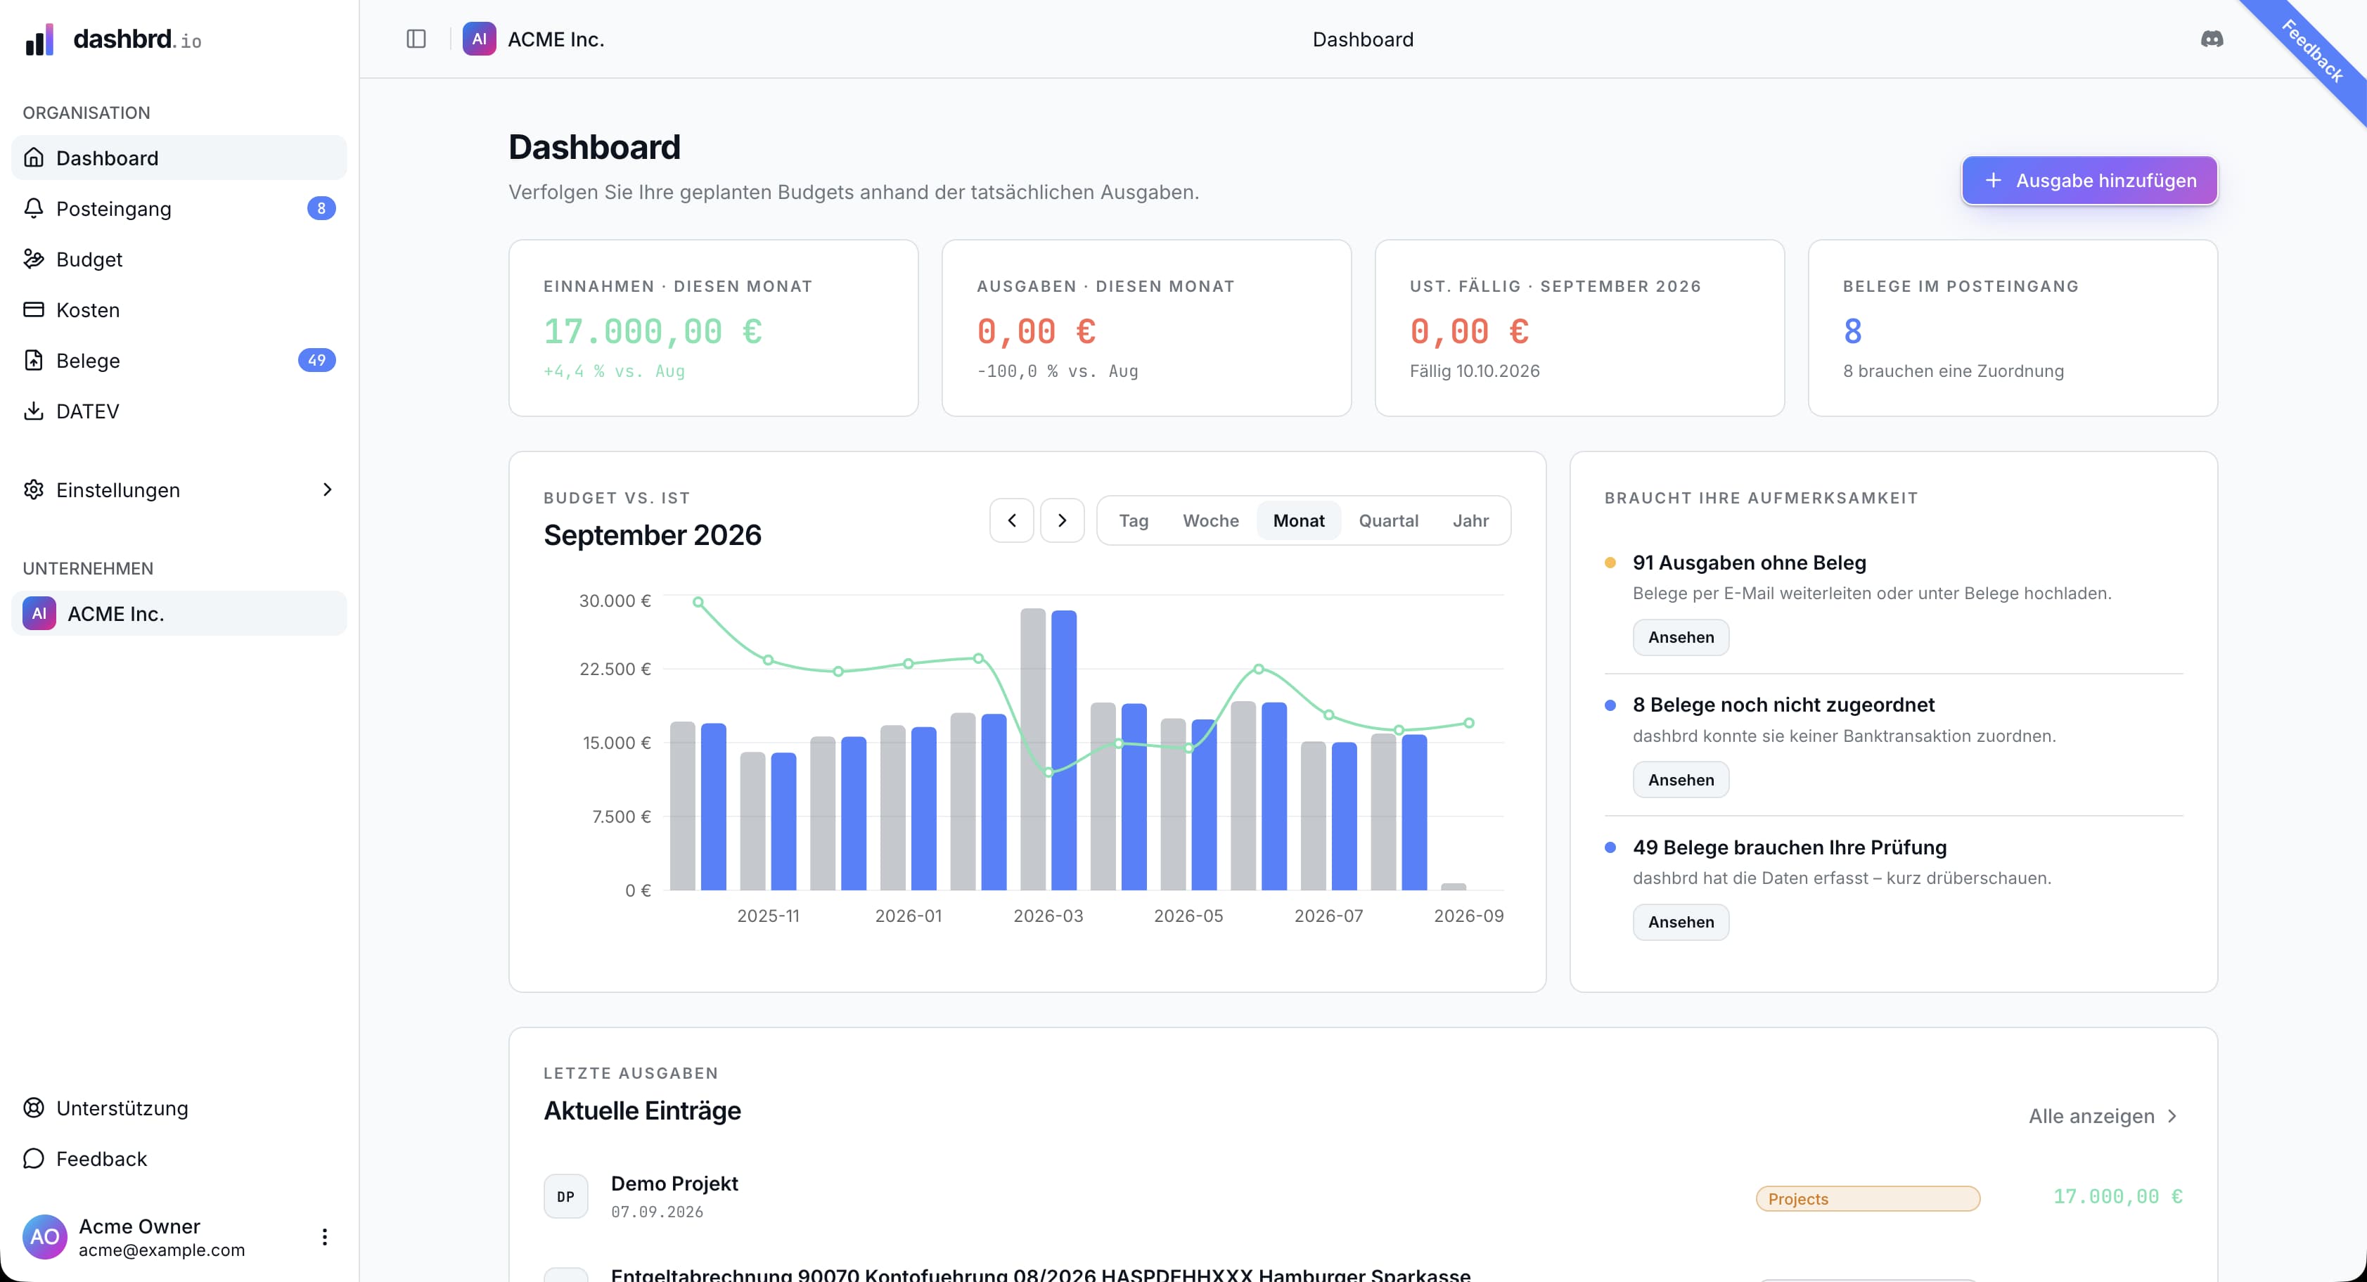Open the Einnahmen diesen Monat card

pyautogui.click(x=713, y=328)
